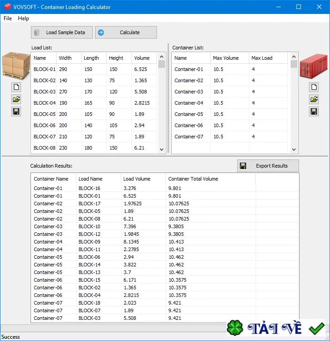330x341 pixels.
Task: Click the Load Name results column header
Action: (99, 179)
